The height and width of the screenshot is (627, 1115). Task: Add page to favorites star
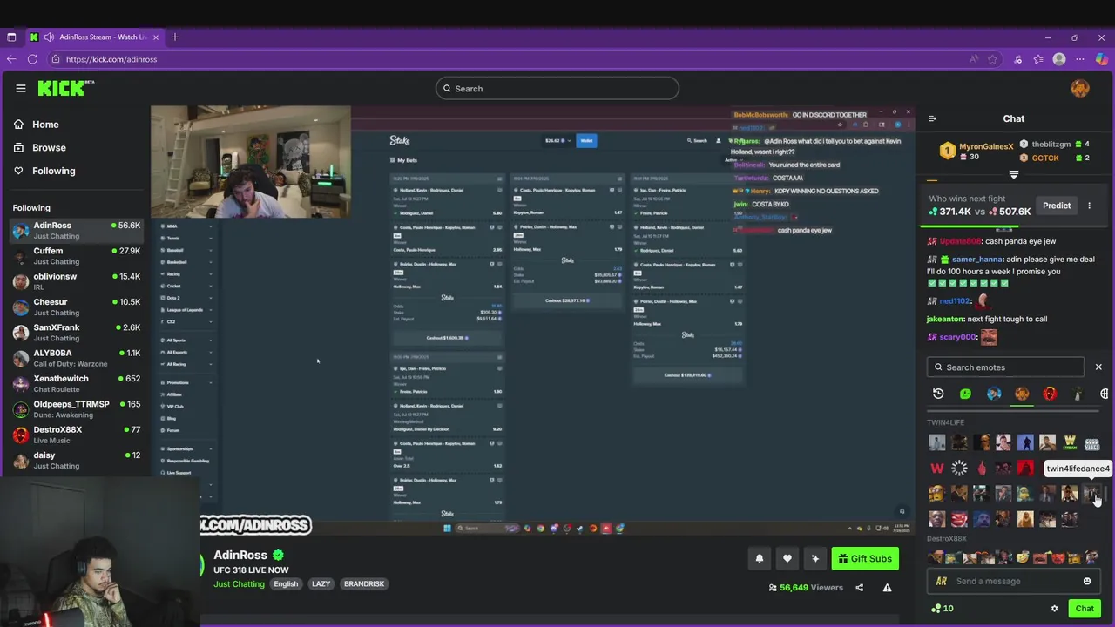click(992, 59)
